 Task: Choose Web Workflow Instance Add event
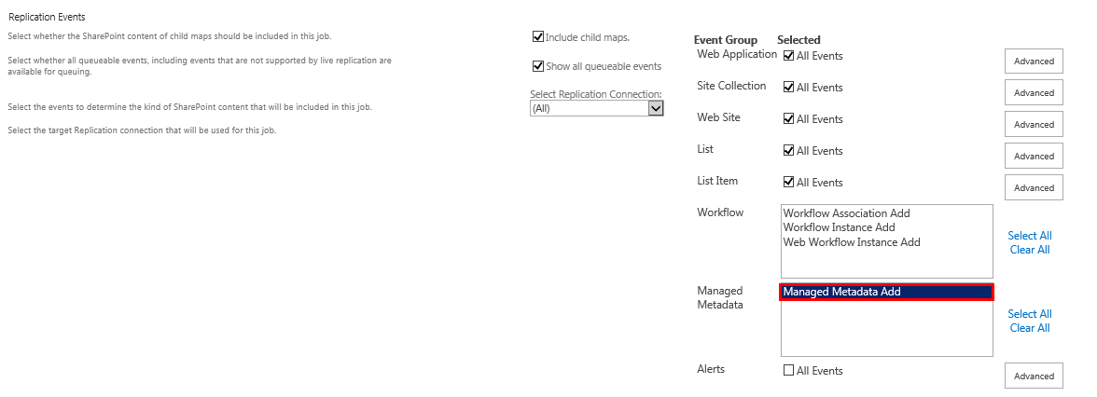click(852, 242)
